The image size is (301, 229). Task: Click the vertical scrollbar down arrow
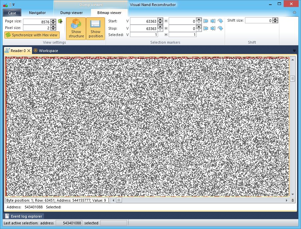pyautogui.click(x=293, y=194)
